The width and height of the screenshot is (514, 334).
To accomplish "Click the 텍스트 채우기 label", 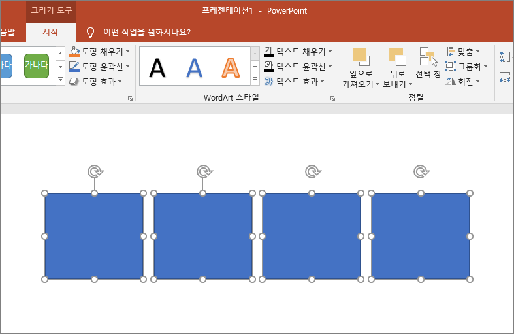I will click(301, 52).
